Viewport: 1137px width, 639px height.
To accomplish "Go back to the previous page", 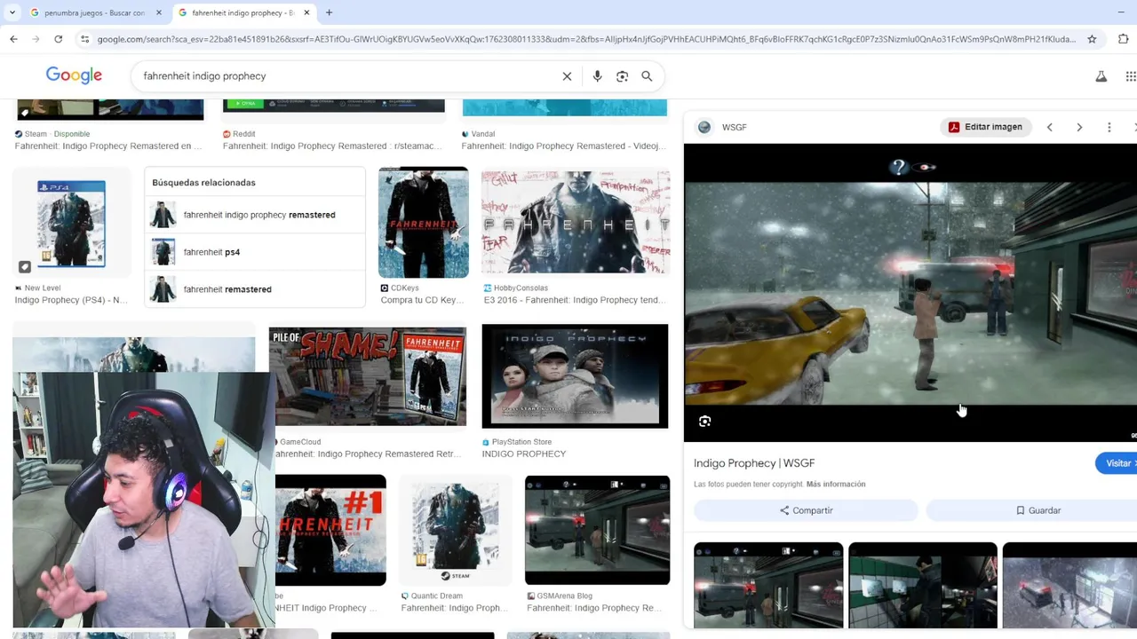I will [13, 39].
